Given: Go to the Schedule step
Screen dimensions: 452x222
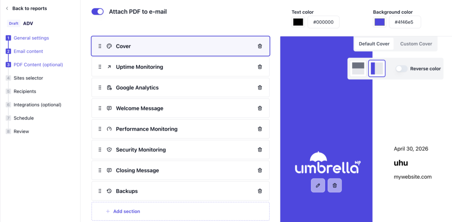Looking at the screenshot, I should click(24, 118).
